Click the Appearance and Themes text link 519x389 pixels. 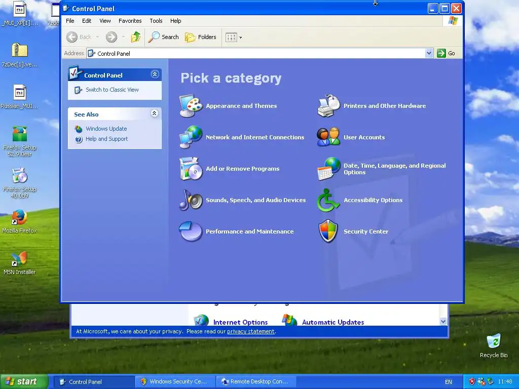pyautogui.click(x=241, y=106)
